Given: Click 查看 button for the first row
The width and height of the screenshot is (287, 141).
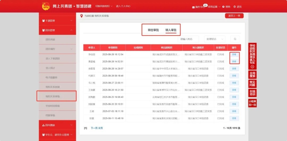Looking at the screenshot, I should pos(234,54).
